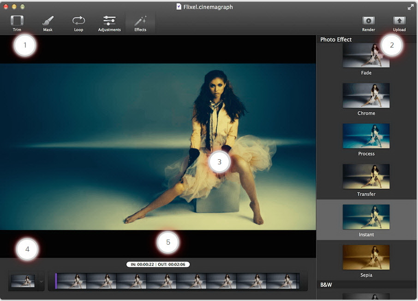Select the Transfer effect preset
The height and width of the screenshot is (301, 418).
(x=366, y=177)
